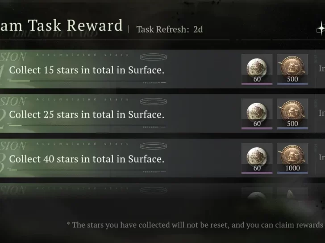This screenshot has height=243, width=325.
Task: Click the 'Task Refresh: 2d' timer label
Action: tap(169, 29)
